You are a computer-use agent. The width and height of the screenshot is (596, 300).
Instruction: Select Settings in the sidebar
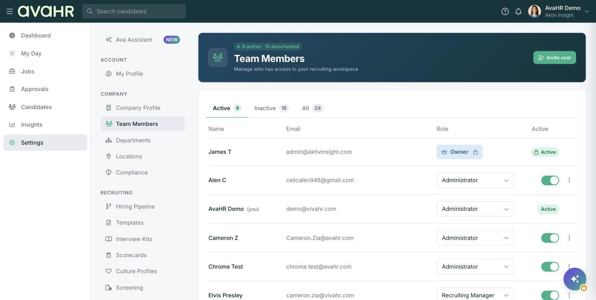[45, 143]
